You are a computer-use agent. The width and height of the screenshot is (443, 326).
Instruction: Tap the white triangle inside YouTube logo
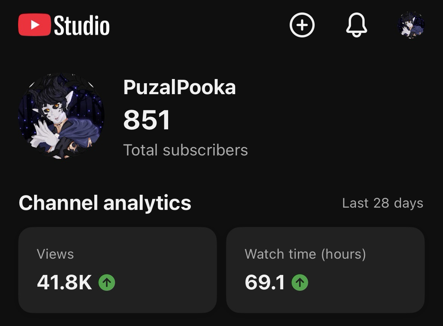pyautogui.click(x=35, y=25)
